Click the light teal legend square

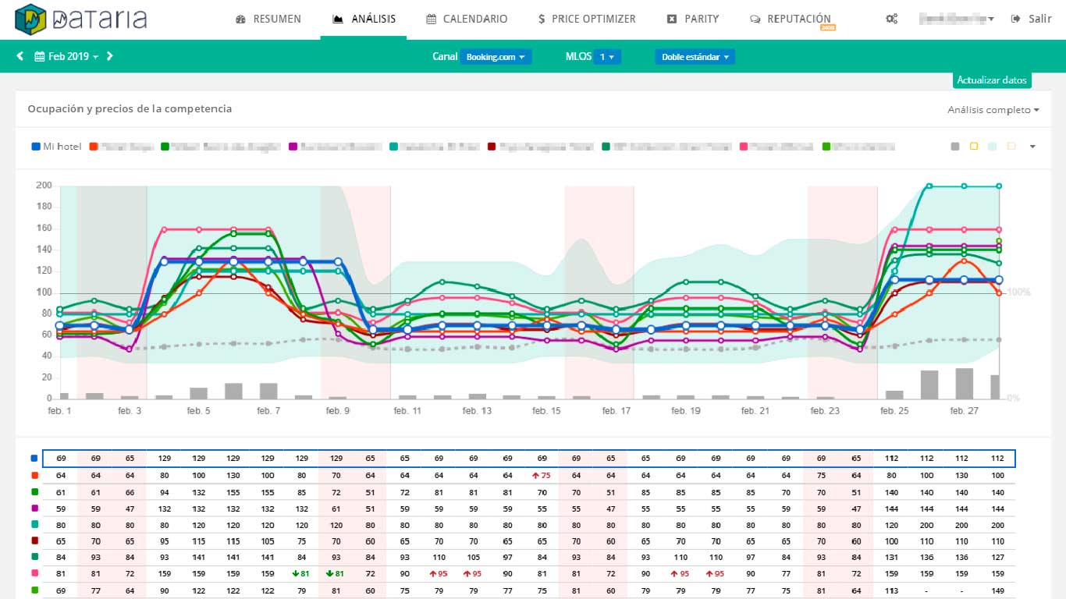click(x=993, y=147)
